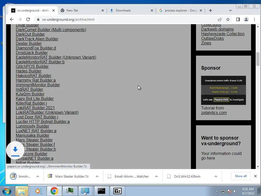The image size is (261, 196).
Task: Select the vx-underground Archive tab
Action: [32, 10]
